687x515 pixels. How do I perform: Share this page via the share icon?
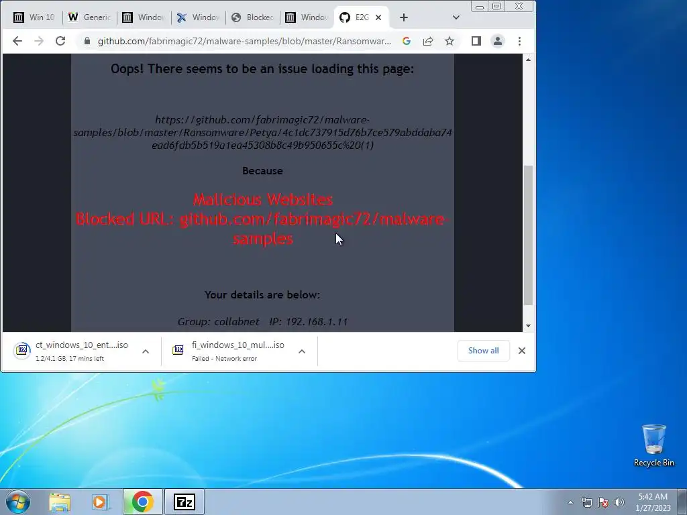coord(428,41)
